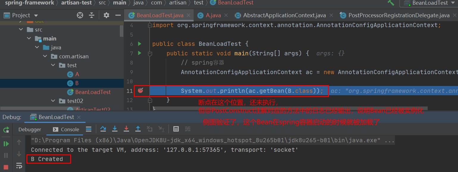Stop the debug session

[x=6, y=167]
